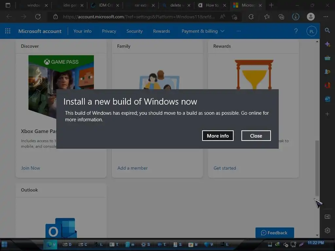Click the taskbar clock 11:22 PM
Image resolution: width=335 pixels, height=251 pixels.
316,243
